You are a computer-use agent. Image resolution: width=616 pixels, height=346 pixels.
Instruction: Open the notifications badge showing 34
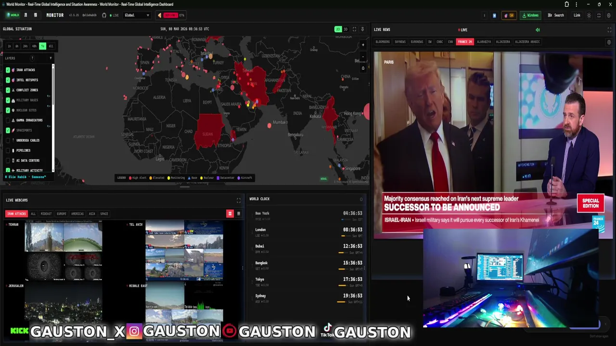509,15
